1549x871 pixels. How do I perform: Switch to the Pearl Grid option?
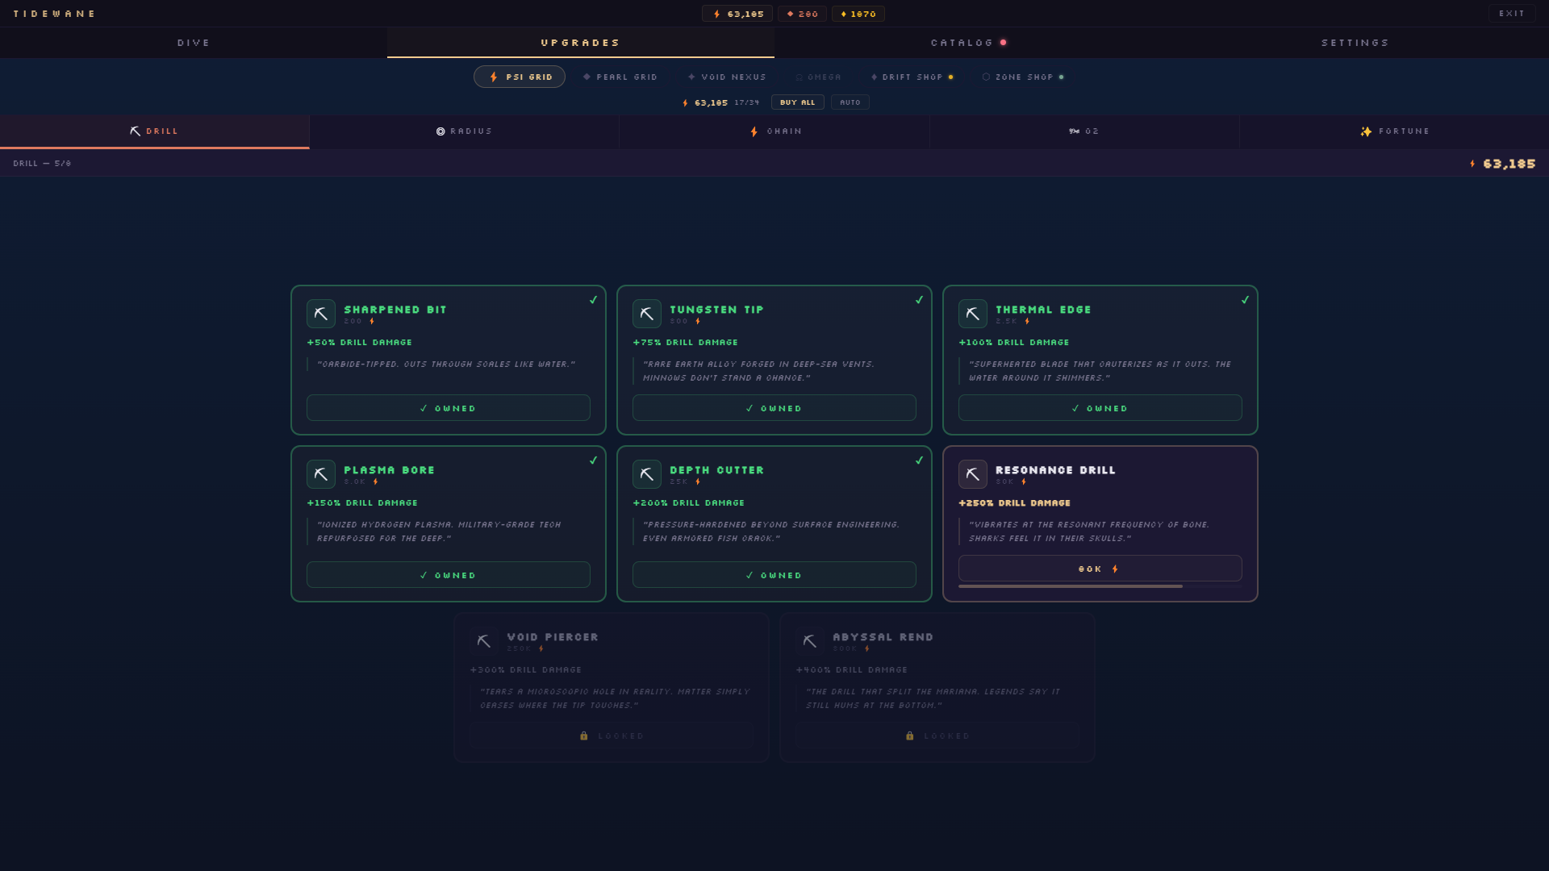pyautogui.click(x=620, y=77)
